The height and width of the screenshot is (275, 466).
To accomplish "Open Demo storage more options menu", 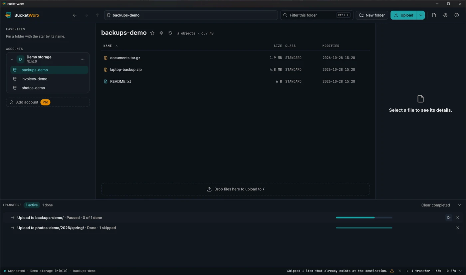I will click(x=83, y=59).
